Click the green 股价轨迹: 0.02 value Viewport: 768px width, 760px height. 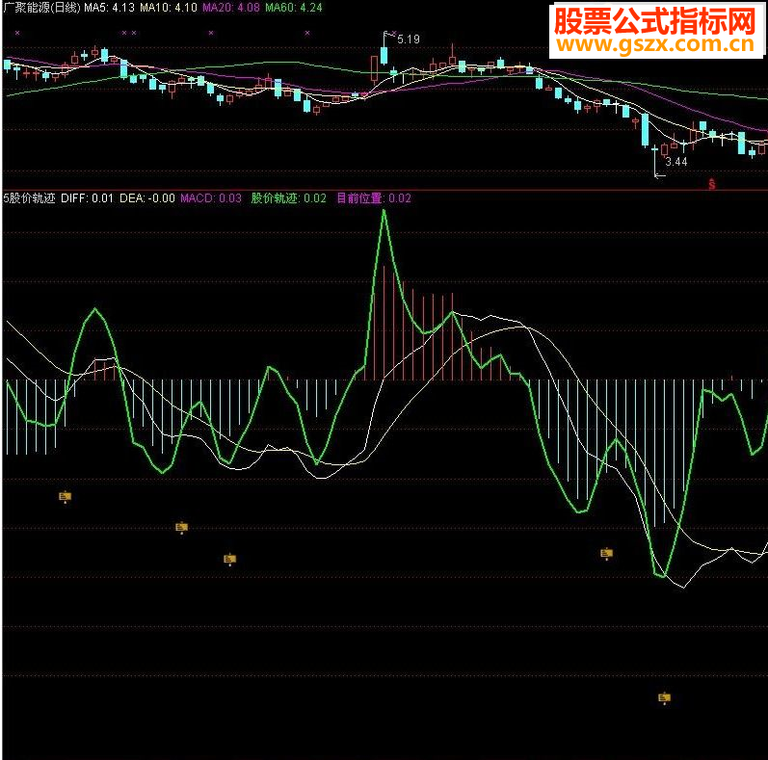(288, 197)
